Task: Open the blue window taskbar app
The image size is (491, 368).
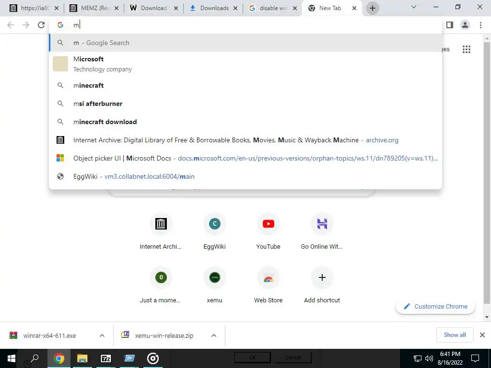Action: click(x=129, y=358)
